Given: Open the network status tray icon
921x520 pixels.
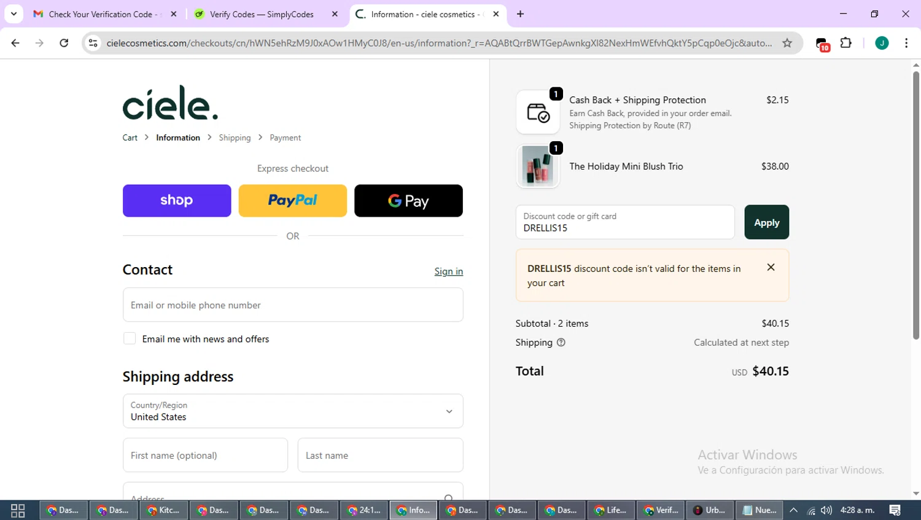Looking at the screenshot, I should pos(811,510).
